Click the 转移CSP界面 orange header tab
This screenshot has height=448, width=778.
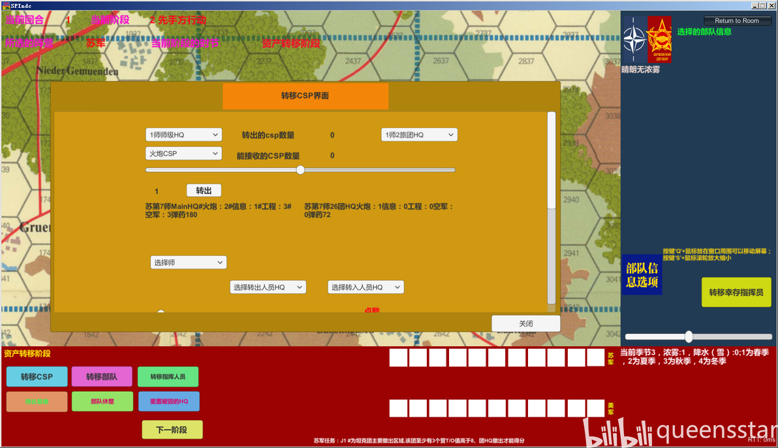pos(305,96)
